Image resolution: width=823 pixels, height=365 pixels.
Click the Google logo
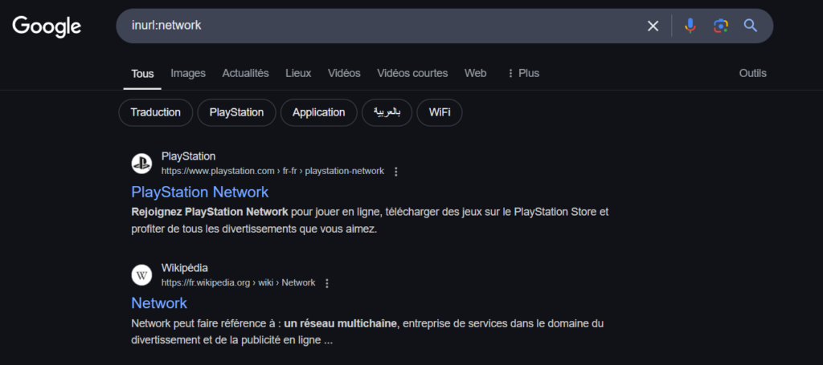(x=47, y=26)
